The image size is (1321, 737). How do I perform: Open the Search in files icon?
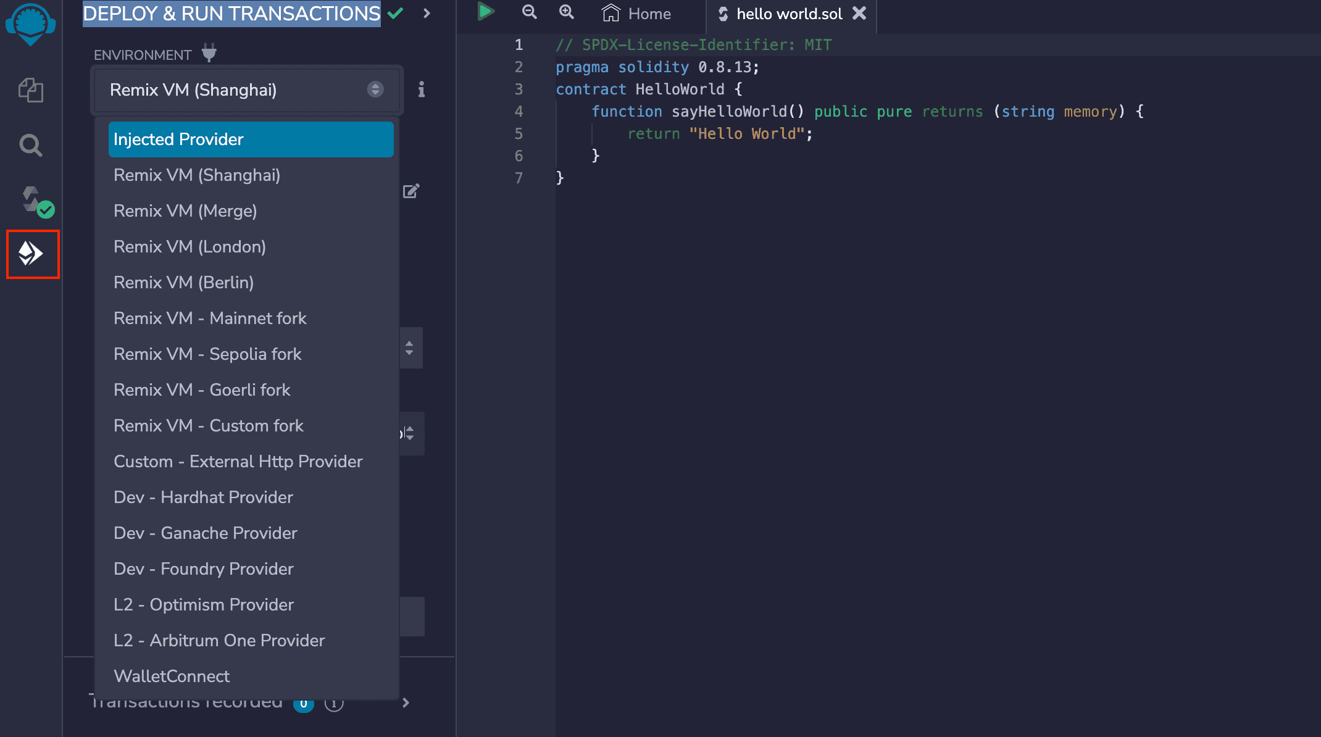[x=30, y=146]
